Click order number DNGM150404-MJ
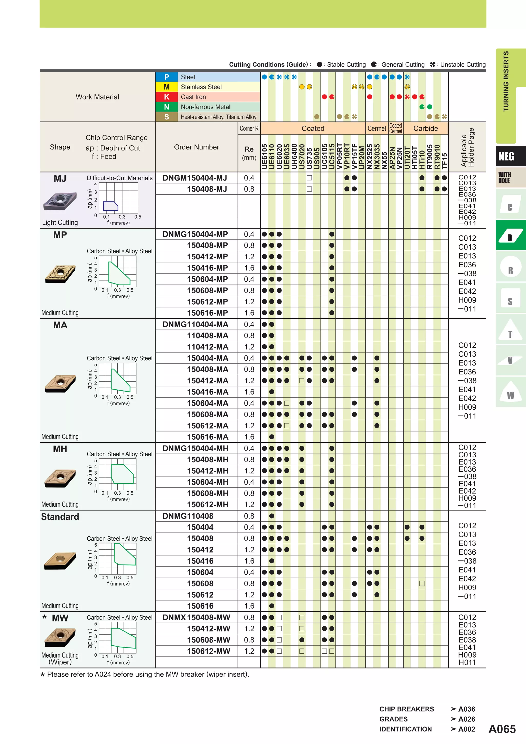 (x=195, y=178)
